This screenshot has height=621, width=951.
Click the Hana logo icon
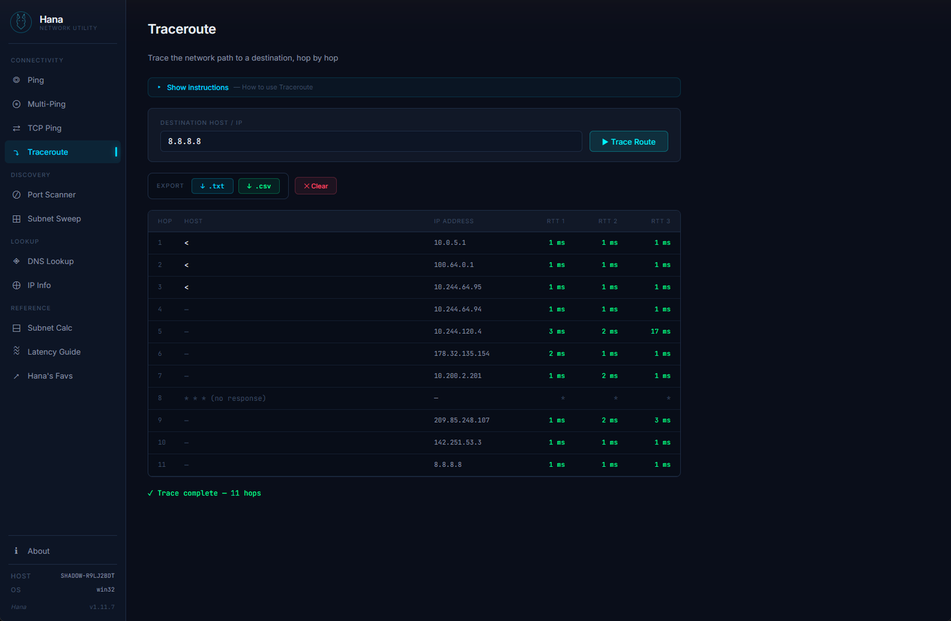[21, 22]
